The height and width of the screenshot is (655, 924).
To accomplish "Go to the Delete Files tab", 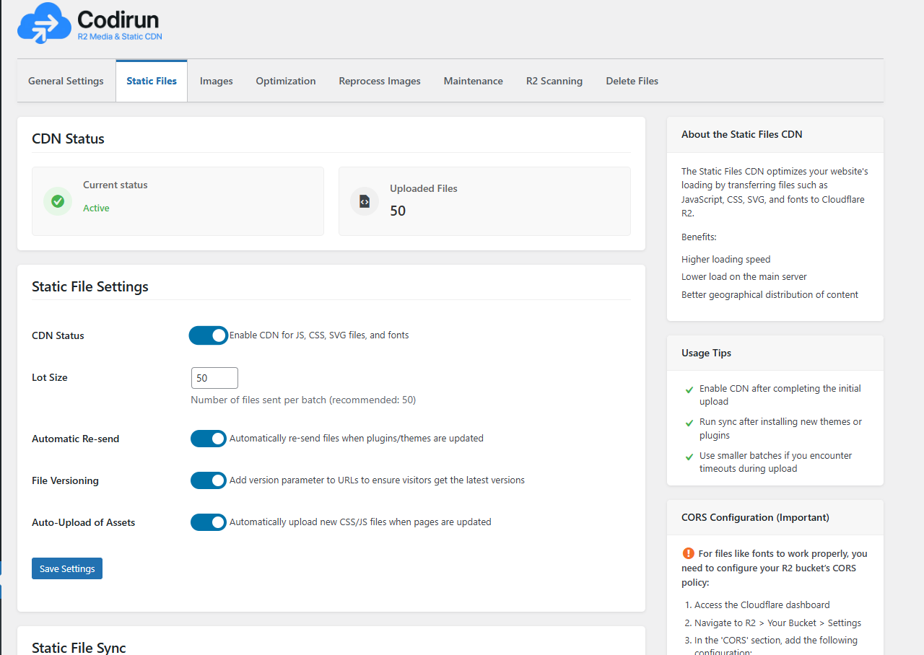I will point(632,81).
